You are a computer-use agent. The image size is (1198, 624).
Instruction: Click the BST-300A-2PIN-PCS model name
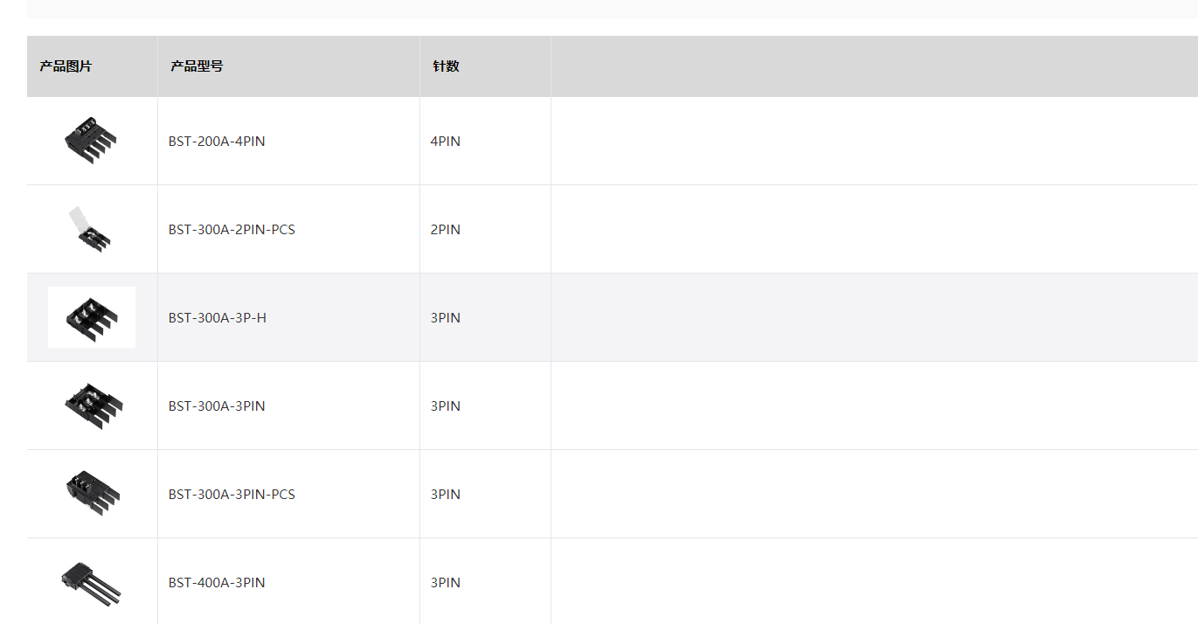[x=232, y=230]
